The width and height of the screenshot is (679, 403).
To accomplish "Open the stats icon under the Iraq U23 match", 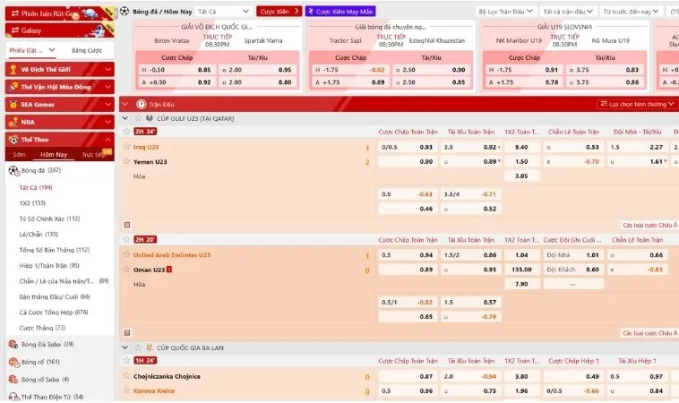I will tap(127, 225).
